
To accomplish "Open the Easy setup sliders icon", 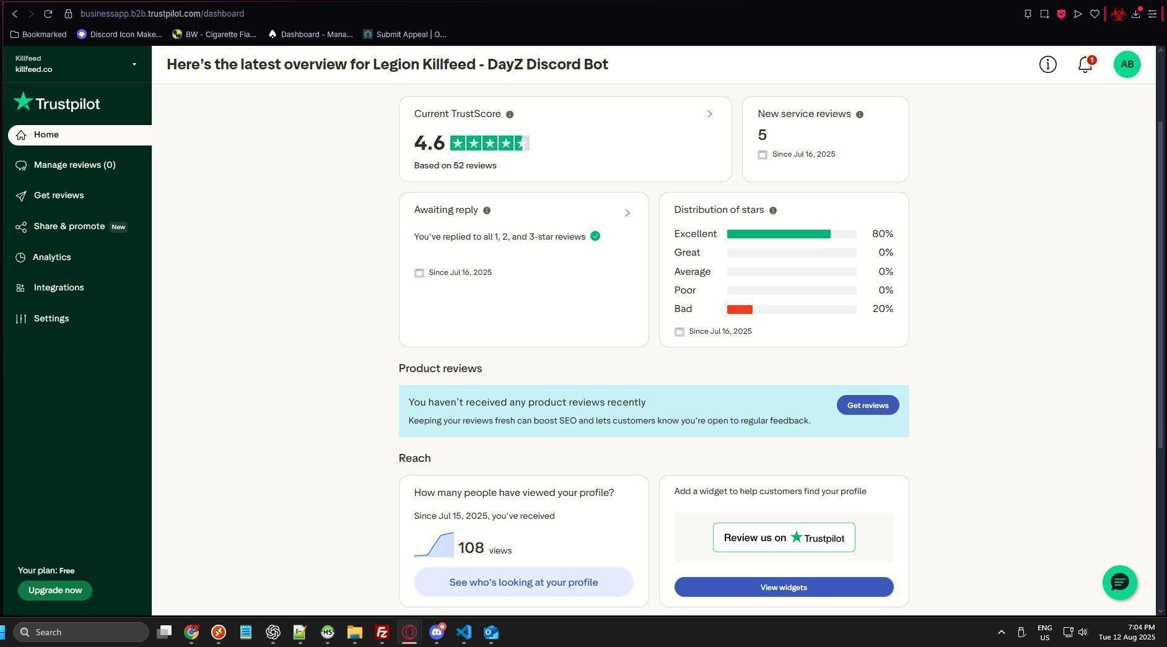I will click(x=1152, y=14).
